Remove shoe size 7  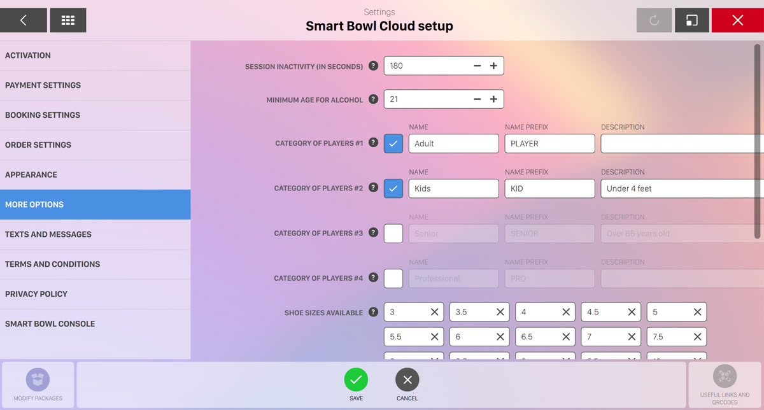[632, 337]
